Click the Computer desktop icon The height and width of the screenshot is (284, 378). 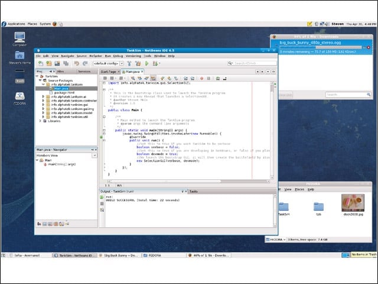click(x=19, y=39)
